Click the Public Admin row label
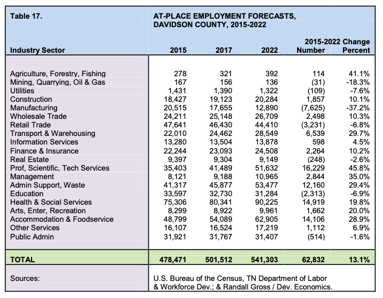 pyautogui.click(x=33, y=236)
